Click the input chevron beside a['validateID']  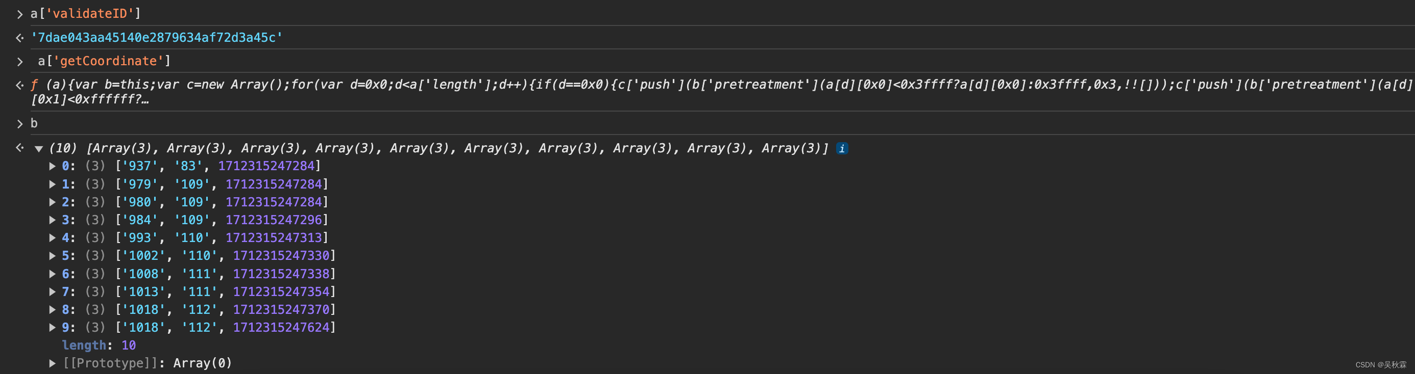point(20,14)
